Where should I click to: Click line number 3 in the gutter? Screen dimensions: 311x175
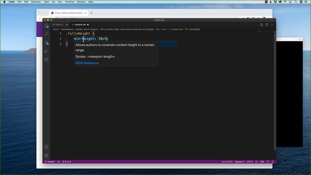coord(60,44)
